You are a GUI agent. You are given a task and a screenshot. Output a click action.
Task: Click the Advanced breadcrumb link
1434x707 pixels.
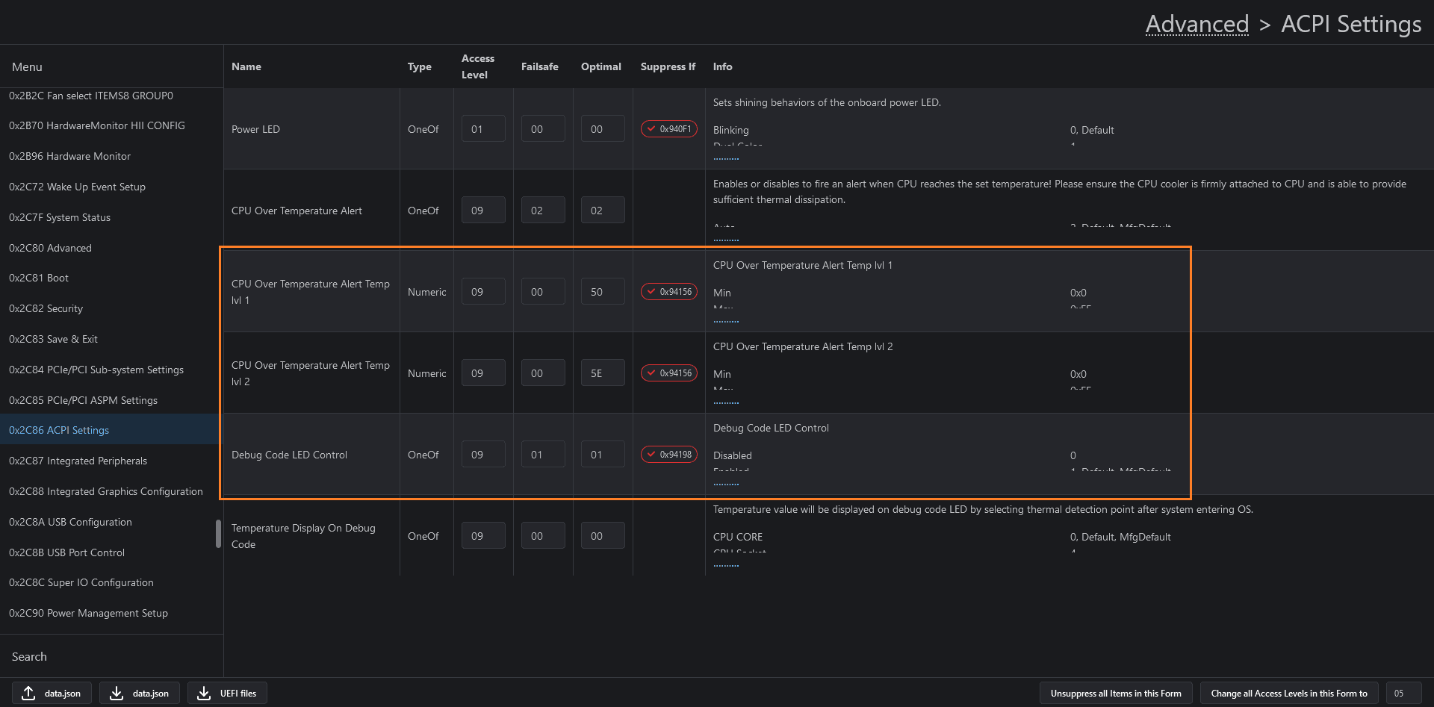1196,24
